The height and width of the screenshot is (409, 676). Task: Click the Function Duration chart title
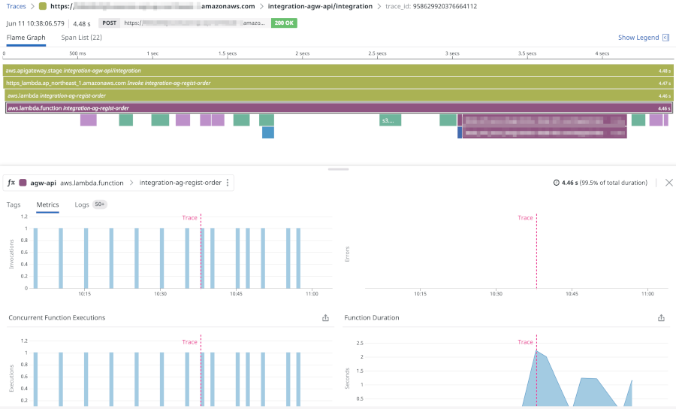click(x=372, y=318)
